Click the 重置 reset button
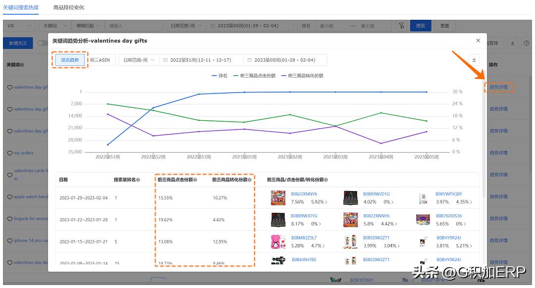Viewport: 535px width, 288px height. pos(444,26)
